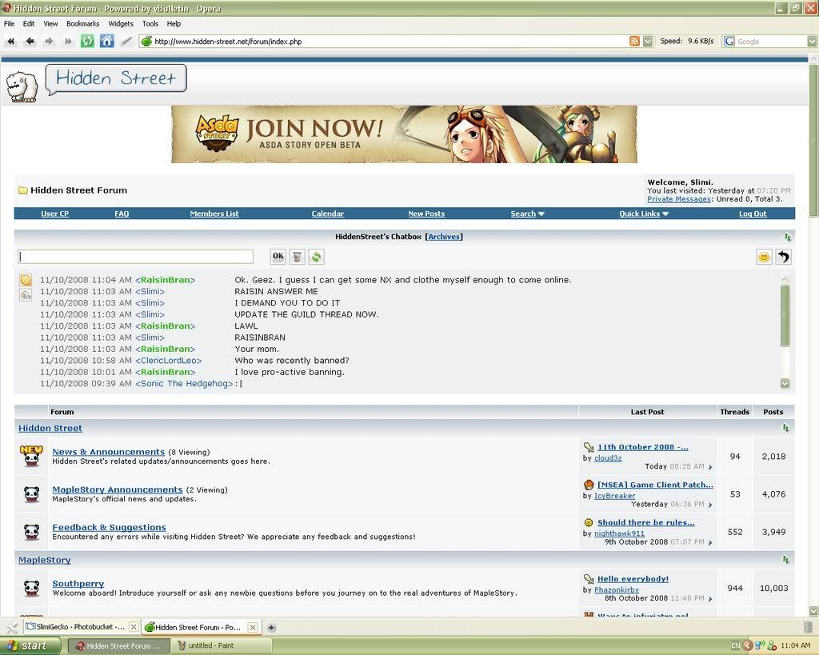This screenshot has height=655, width=819.
Task: Click the chatbox scrollbar thumb
Action: pos(785,315)
